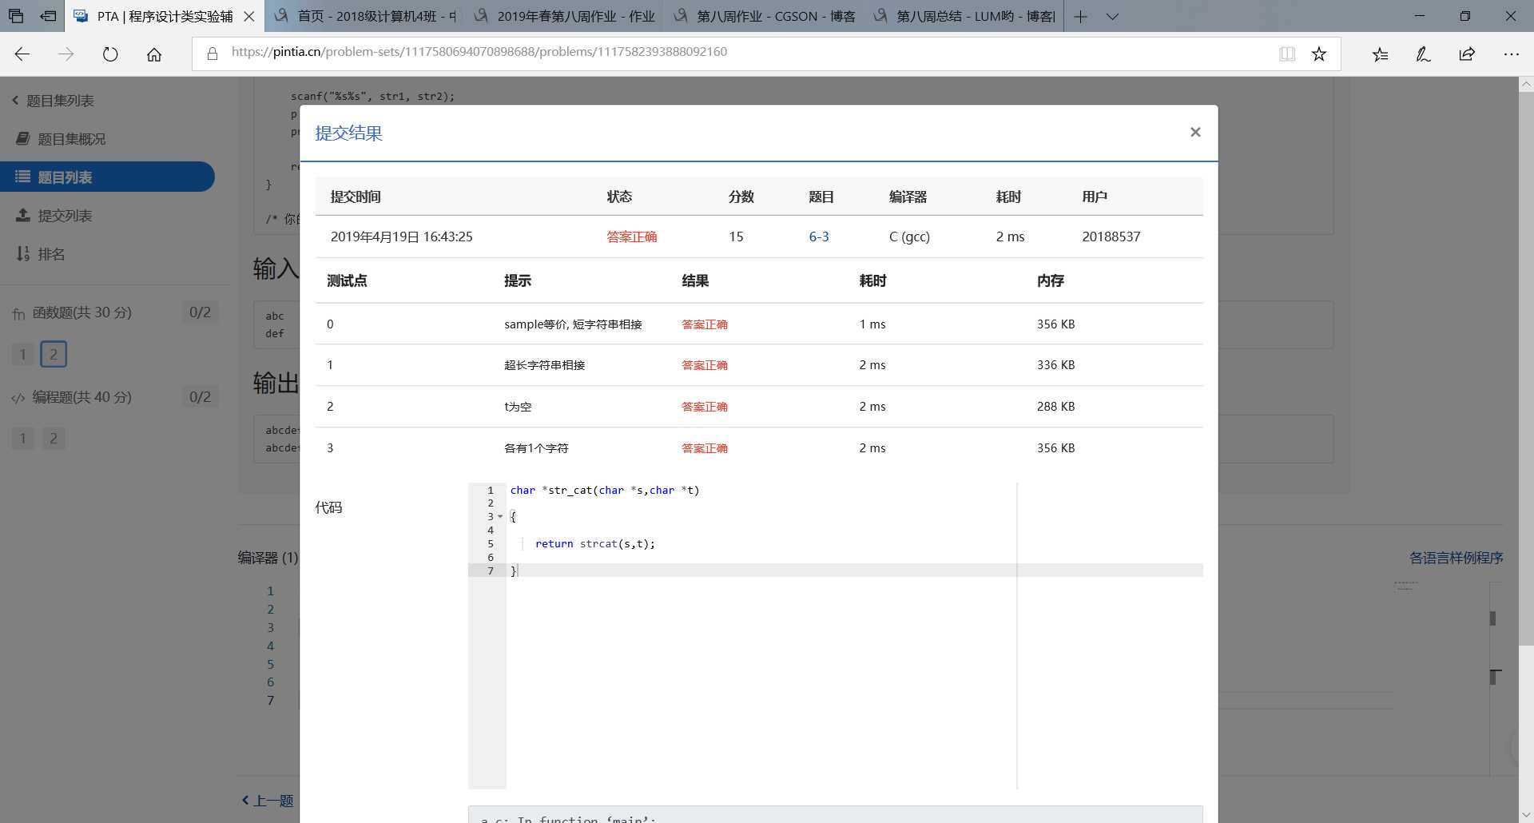Image resolution: width=1534 pixels, height=823 pixels.
Task: Click the 提交结果 dialog title
Action: 348,133
